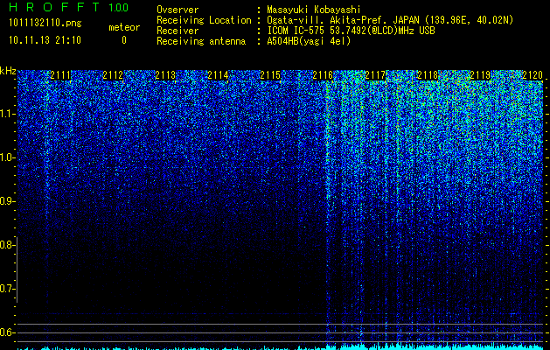Click the Receiving antenna label
This screenshot has width=550, height=350.
click(x=201, y=41)
